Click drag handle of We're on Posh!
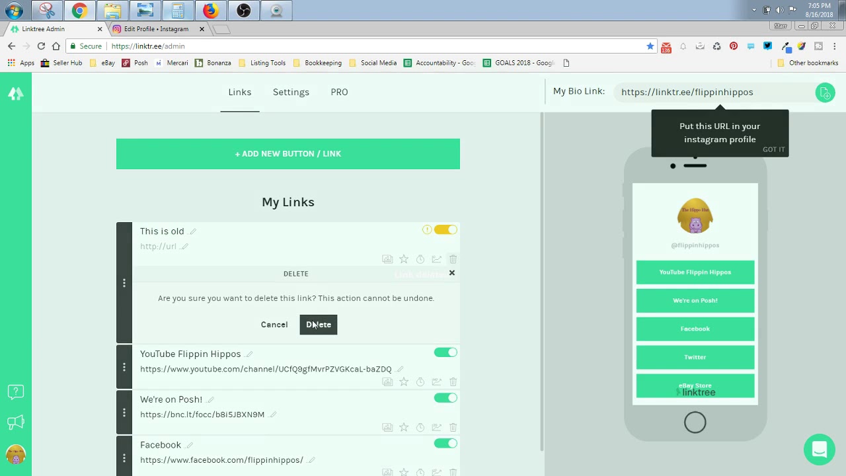The image size is (846, 476). pos(124,413)
